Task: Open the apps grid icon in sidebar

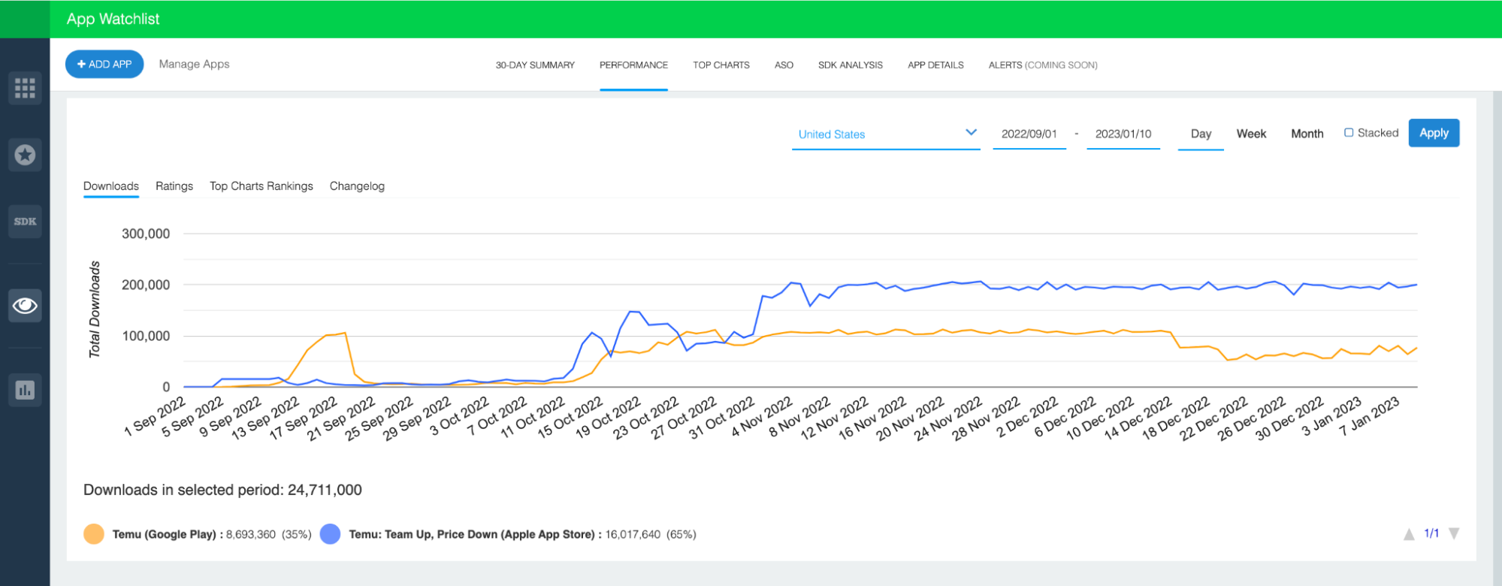Action: 25,88
